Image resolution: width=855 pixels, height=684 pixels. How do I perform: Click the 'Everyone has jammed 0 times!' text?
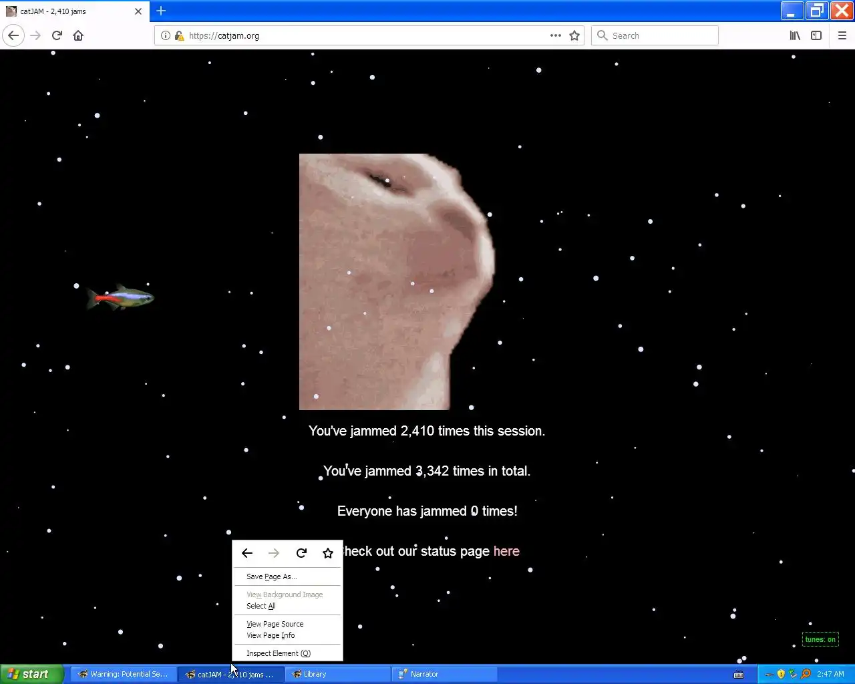tap(427, 511)
